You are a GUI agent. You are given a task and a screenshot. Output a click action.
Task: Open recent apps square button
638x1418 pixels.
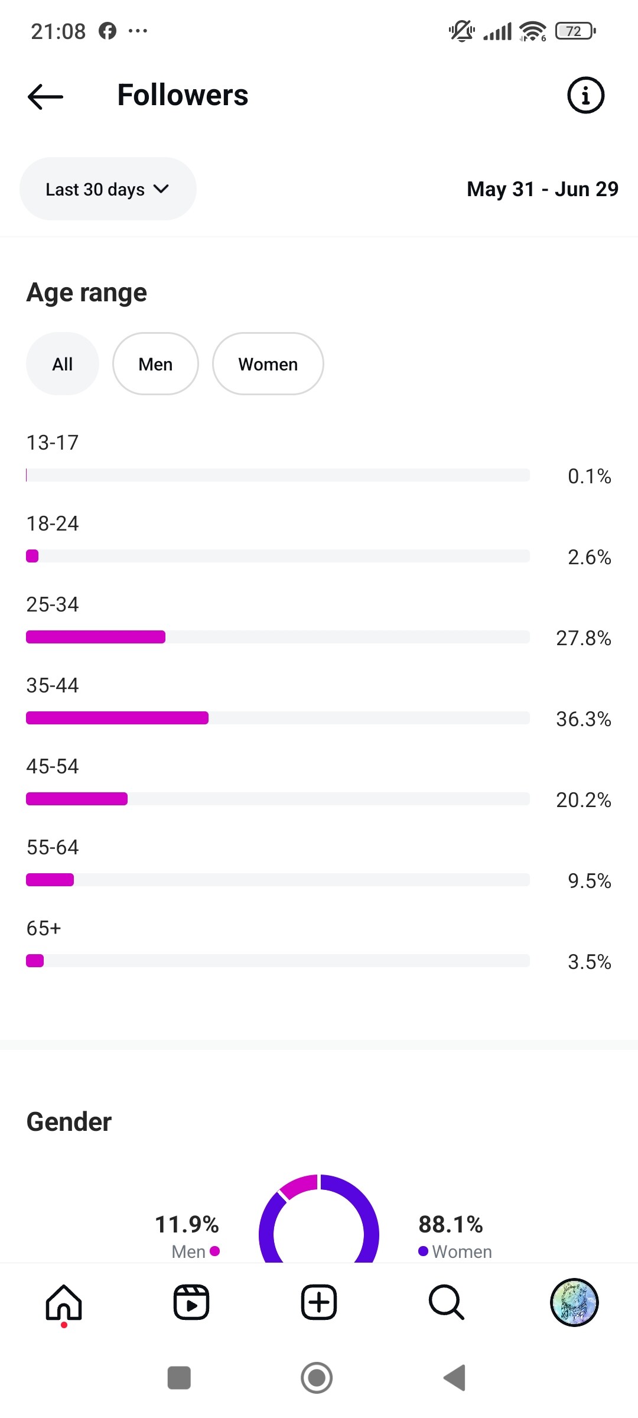[x=179, y=1378]
